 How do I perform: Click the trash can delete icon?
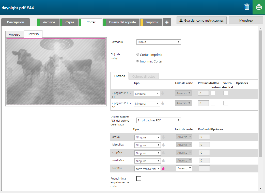tap(247, 7)
